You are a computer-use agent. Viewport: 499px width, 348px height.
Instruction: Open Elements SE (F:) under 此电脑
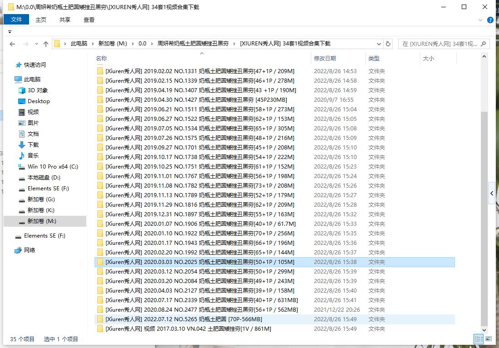click(x=48, y=189)
